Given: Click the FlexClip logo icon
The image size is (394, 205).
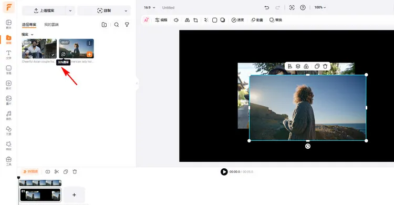Looking at the screenshot, I should [8, 7].
